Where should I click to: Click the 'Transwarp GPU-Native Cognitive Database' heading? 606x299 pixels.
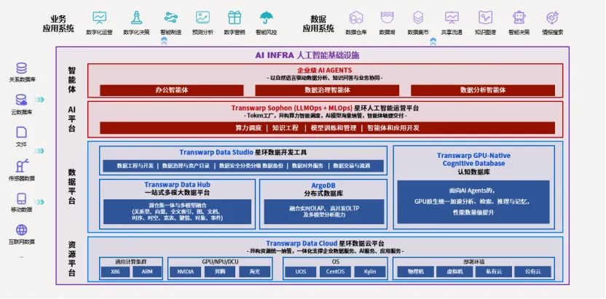pos(473,159)
